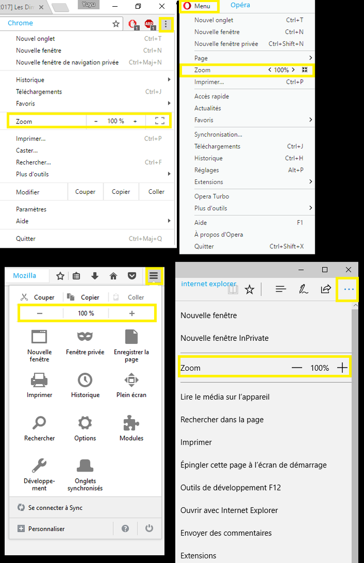
Task: Open Edge hub lines icon
Action: pos(281,289)
